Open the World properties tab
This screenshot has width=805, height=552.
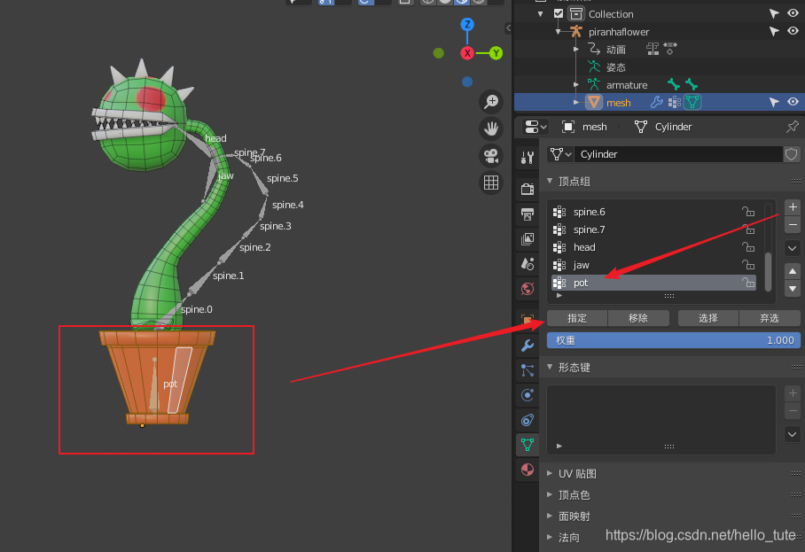tap(528, 289)
